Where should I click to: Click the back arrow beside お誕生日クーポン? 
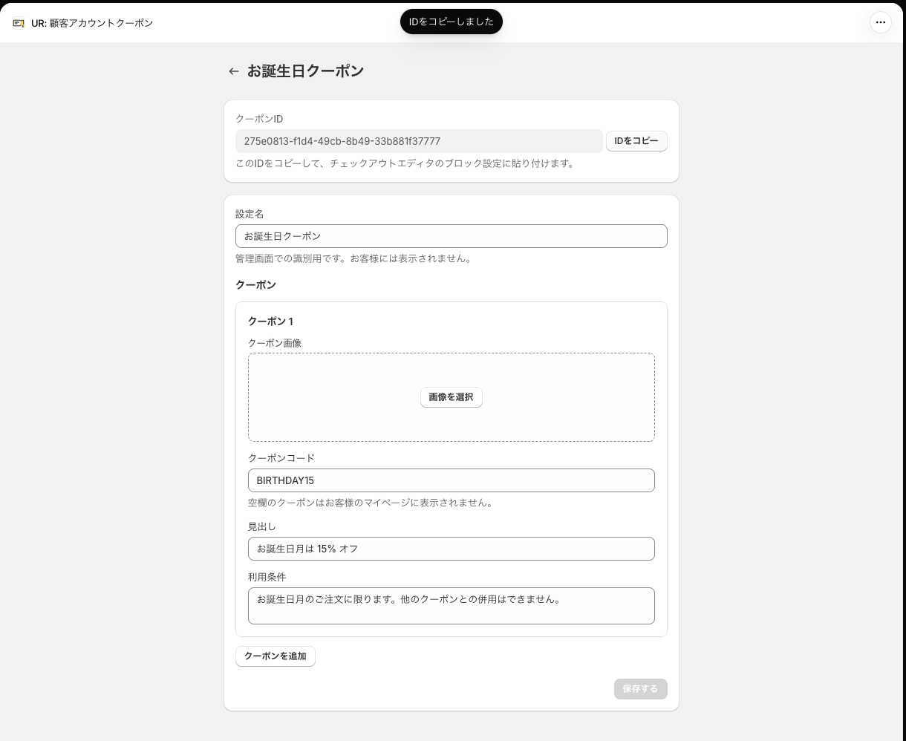234,71
